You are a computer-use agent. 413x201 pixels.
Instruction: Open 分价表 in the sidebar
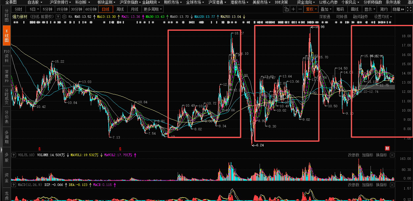click(x=6, y=117)
